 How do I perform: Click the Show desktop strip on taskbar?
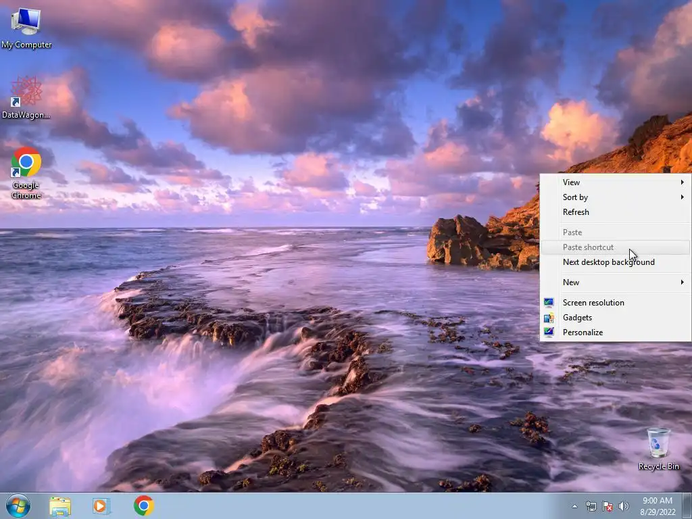[x=687, y=505]
